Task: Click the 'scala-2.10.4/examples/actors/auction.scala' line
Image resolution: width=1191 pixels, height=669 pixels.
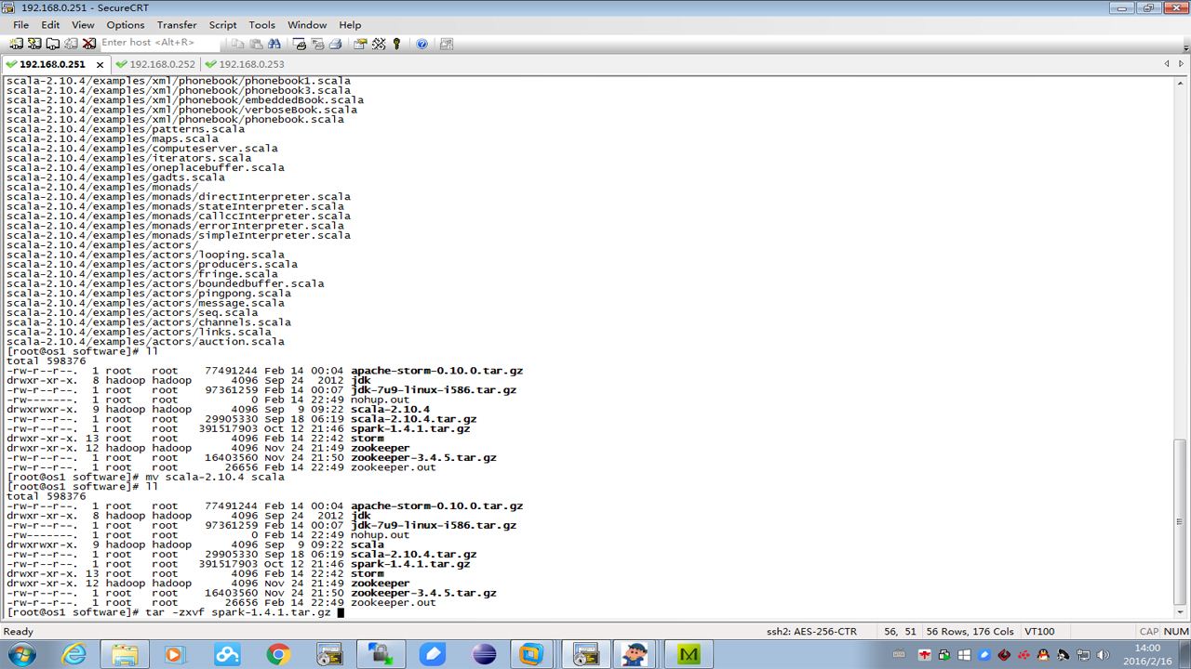Action: [145, 342]
